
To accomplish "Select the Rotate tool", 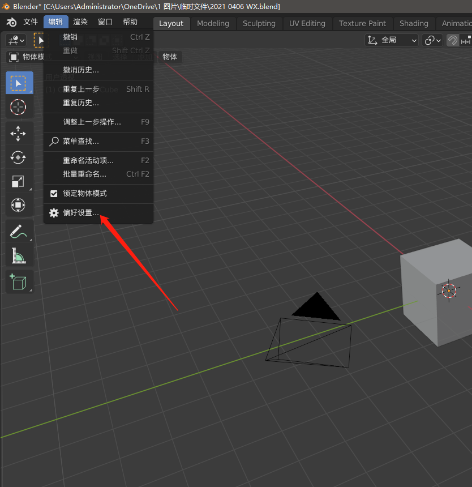I will coord(19,157).
